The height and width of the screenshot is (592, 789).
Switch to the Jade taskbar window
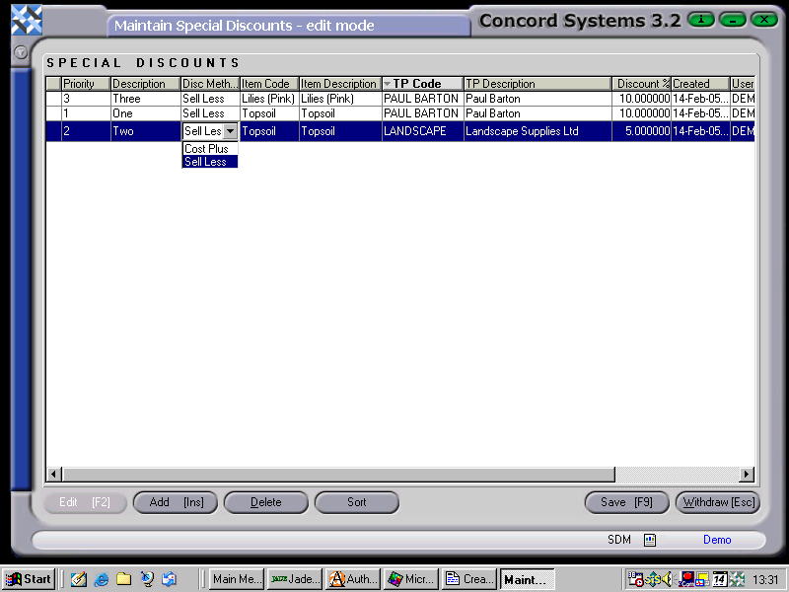pos(294,579)
